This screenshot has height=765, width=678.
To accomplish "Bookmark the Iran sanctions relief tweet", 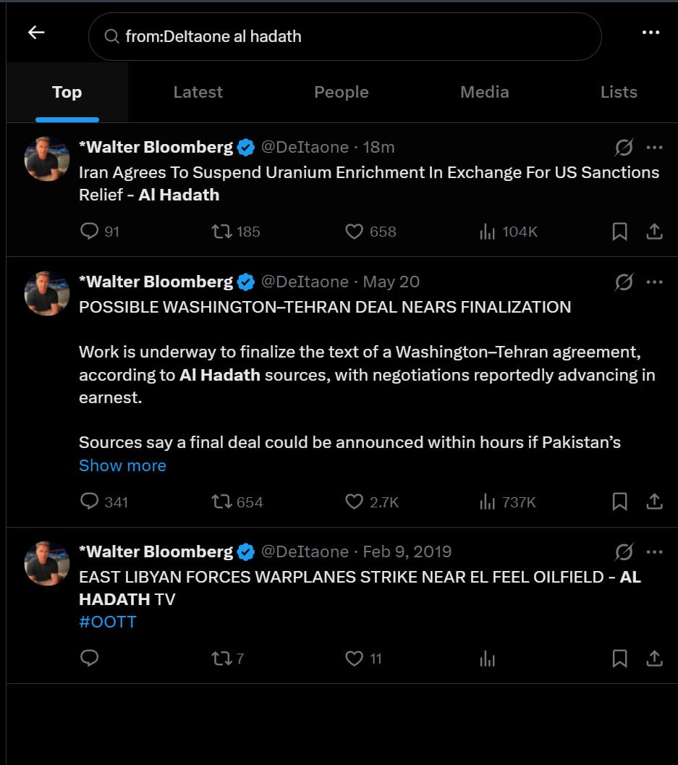I will [619, 232].
